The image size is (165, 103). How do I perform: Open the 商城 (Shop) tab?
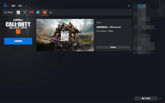click(20, 6)
